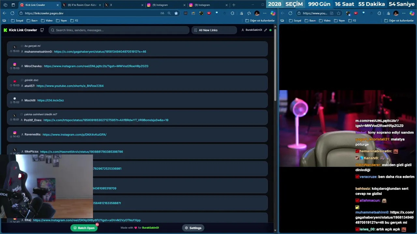
Task: Open the Extensions puzzle icon in left window
Action: tap(232, 13)
